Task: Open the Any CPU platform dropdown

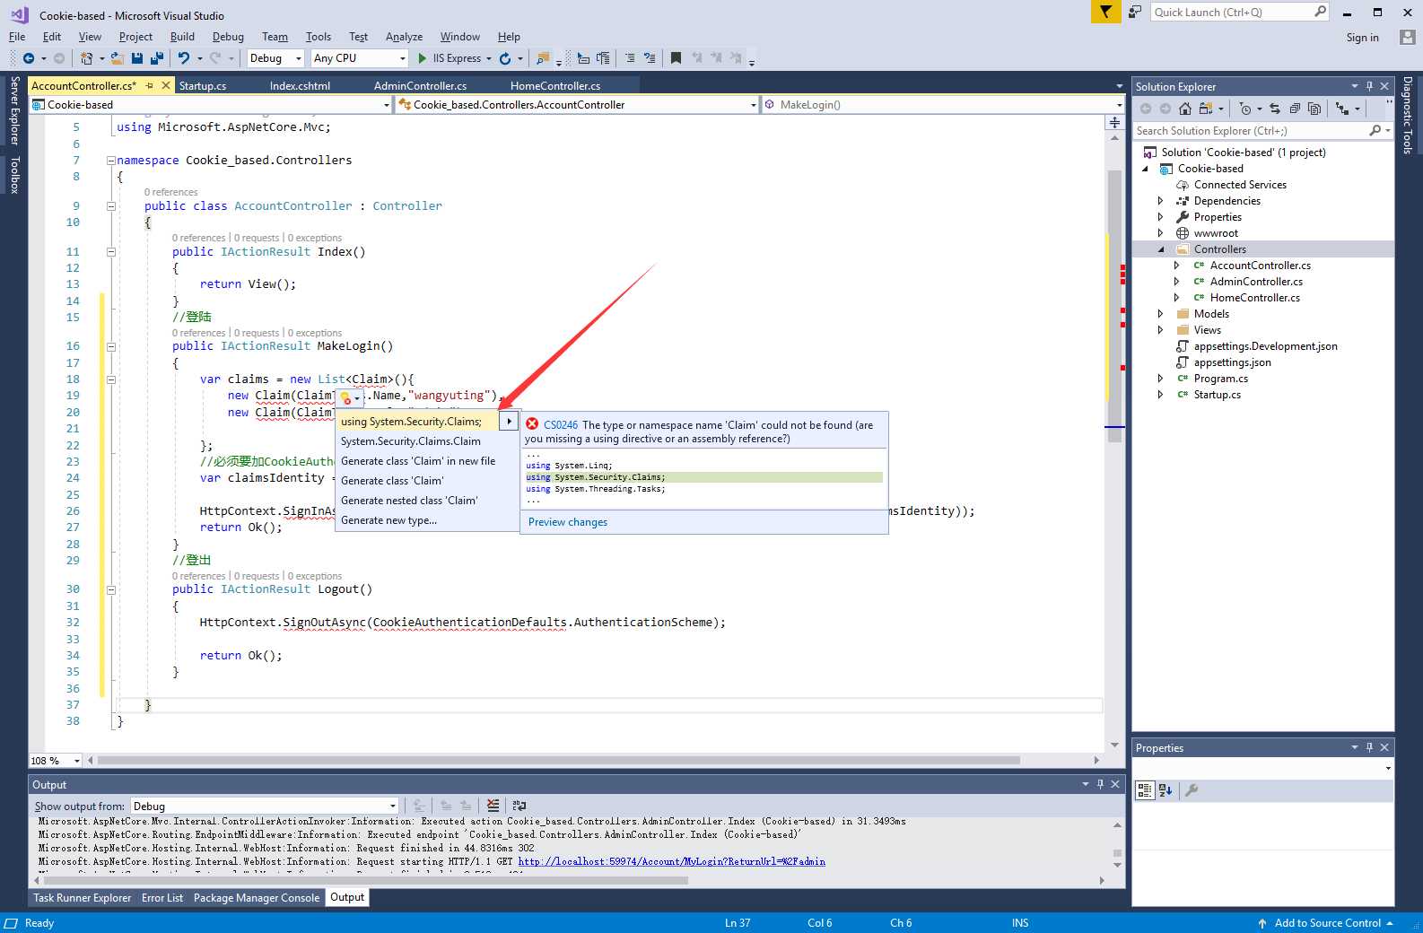Action: 360,58
